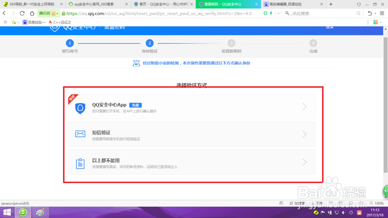This screenshot has width=388, height=218.
Task: Click the browser forward arrow
Action: 13,13
